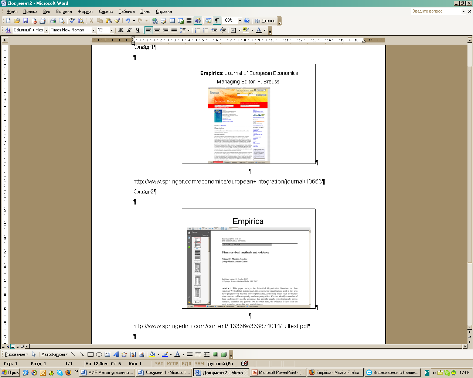Toggle italic (К) formatting
473x378 pixels.
tap(129, 30)
